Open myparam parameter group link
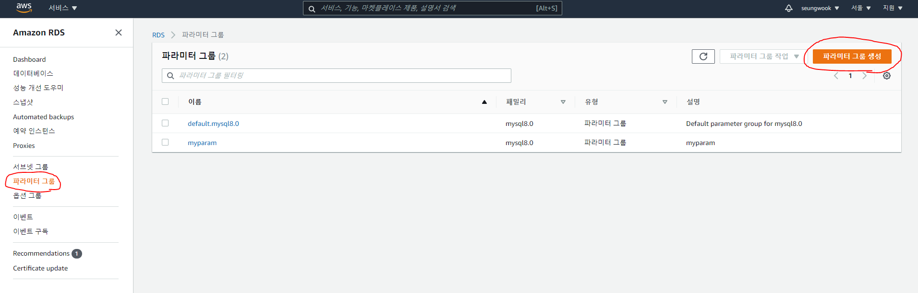The height and width of the screenshot is (293, 918). point(202,143)
